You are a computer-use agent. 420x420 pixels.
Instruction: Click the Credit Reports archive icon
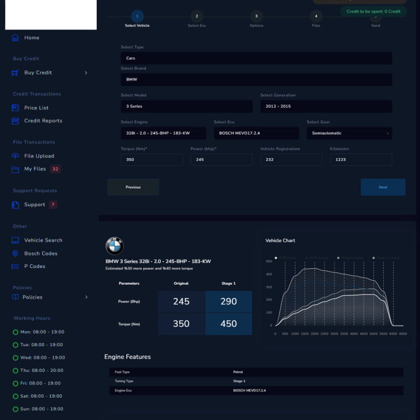15,121
